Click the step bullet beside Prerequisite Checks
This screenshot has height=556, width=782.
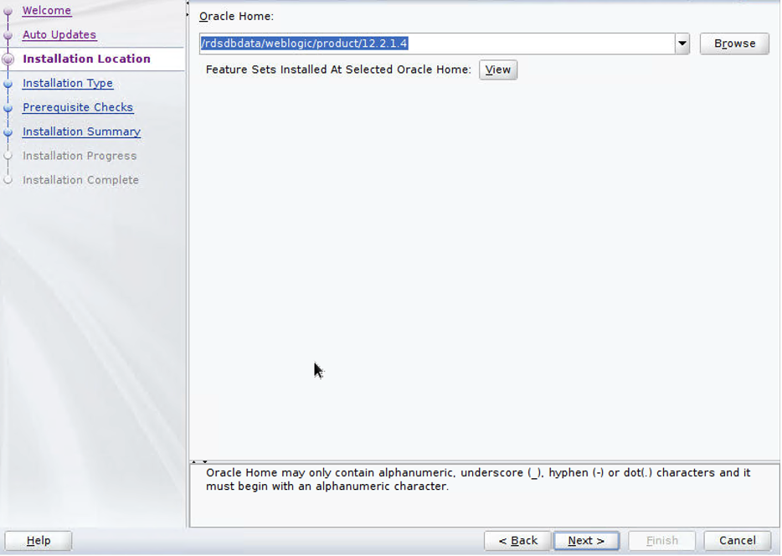8,108
